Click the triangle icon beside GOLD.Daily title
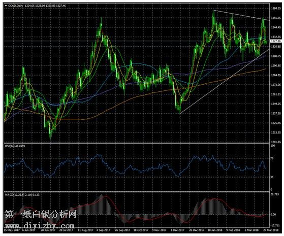 6,6
